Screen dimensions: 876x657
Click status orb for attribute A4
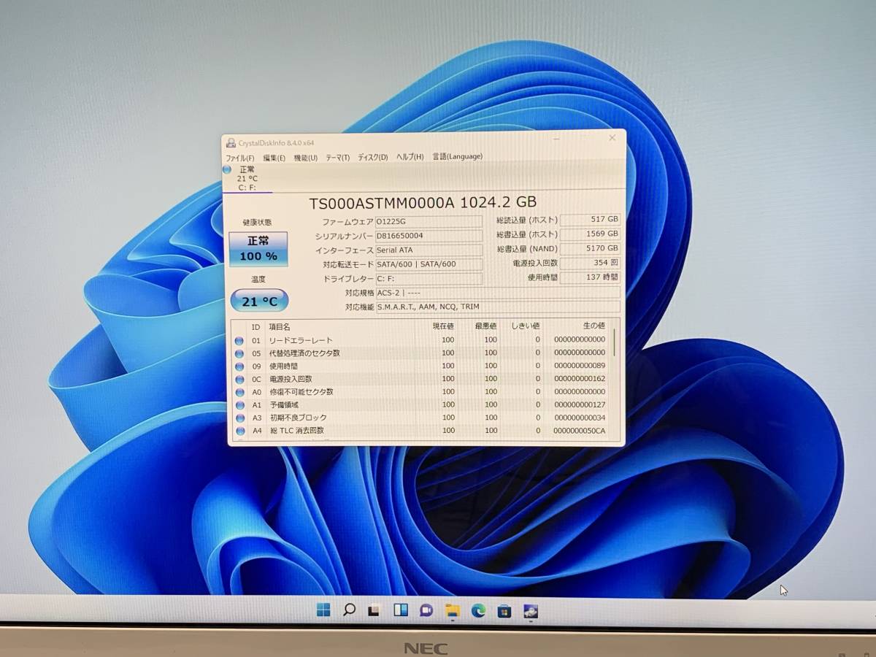tap(239, 431)
